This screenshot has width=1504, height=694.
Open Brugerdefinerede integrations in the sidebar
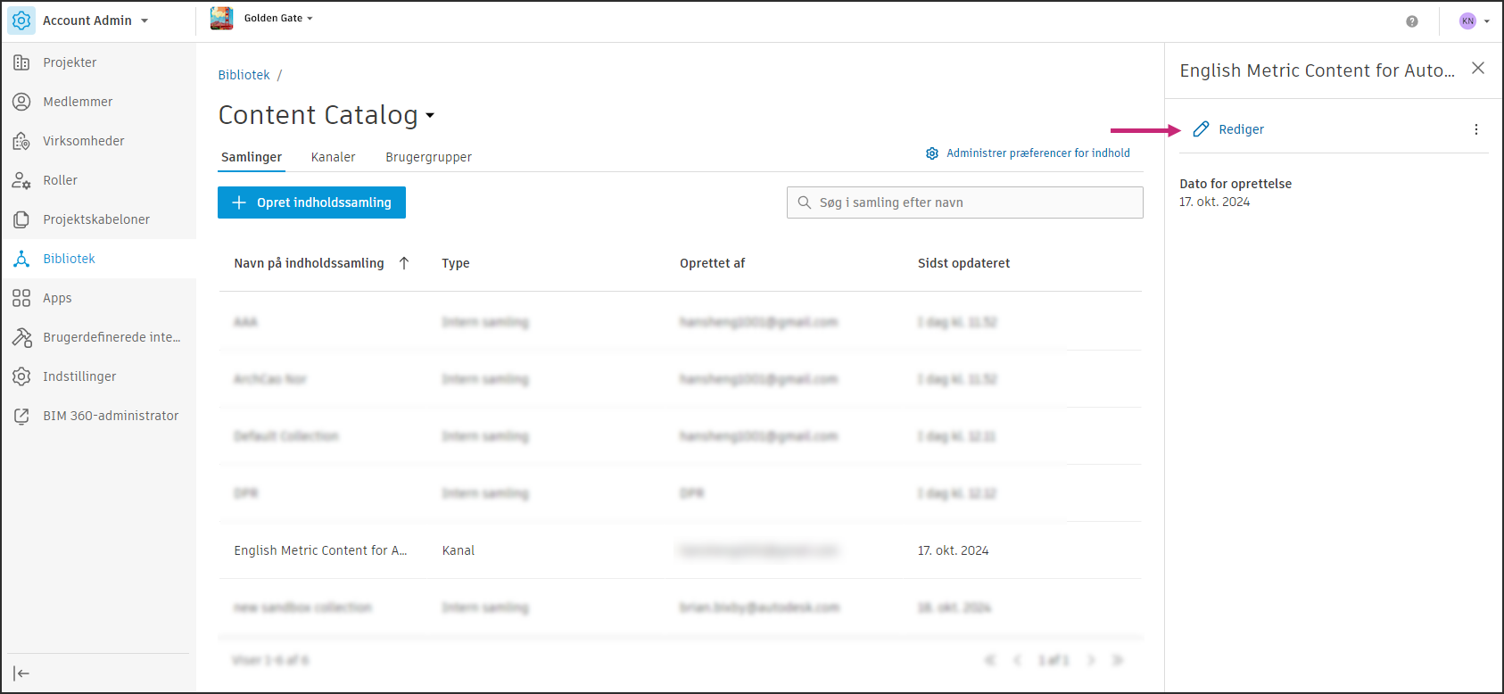[x=112, y=337]
